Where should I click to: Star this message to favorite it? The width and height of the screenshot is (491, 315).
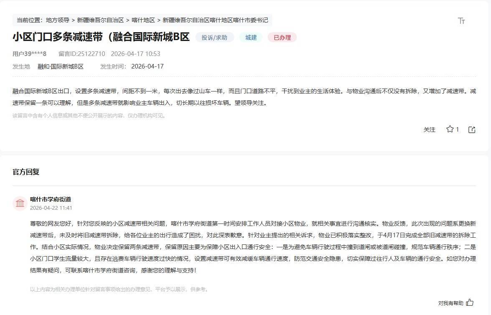[x=450, y=129]
